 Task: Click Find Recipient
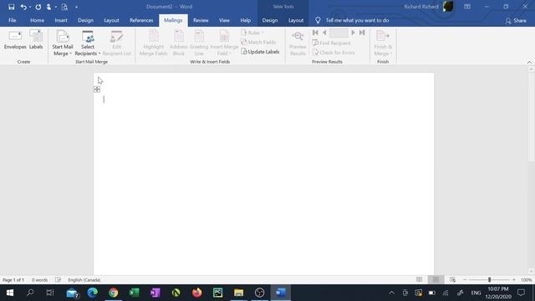331,43
